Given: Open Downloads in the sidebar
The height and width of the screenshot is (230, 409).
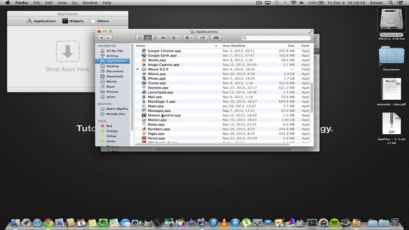Looking at the screenshot, I should point(114,76).
